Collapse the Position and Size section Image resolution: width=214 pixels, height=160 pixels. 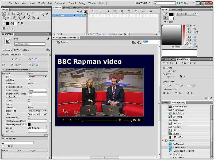click(3, 54)
